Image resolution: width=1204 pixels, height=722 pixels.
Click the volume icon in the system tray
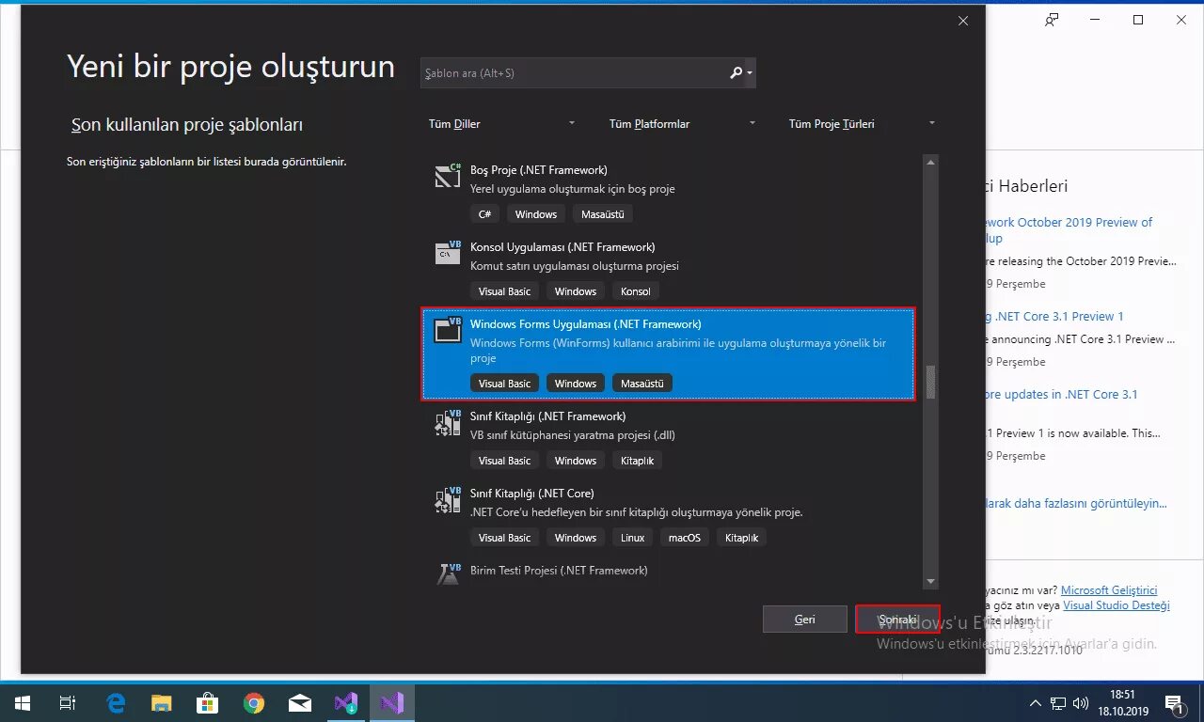[x=1081, y=702]
